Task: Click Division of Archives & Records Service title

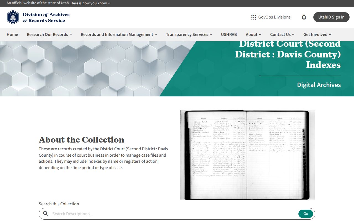Action: pyautogui.click(x=46, y=17)
